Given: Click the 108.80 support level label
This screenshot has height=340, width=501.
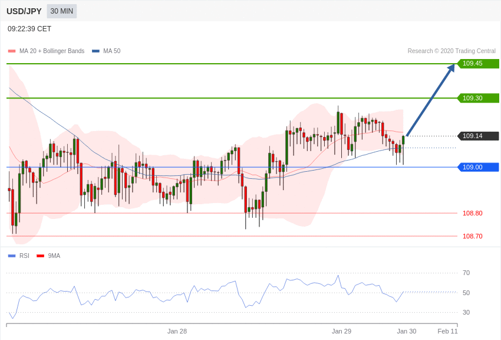Looking at the screenshot, I should point(473,213).
